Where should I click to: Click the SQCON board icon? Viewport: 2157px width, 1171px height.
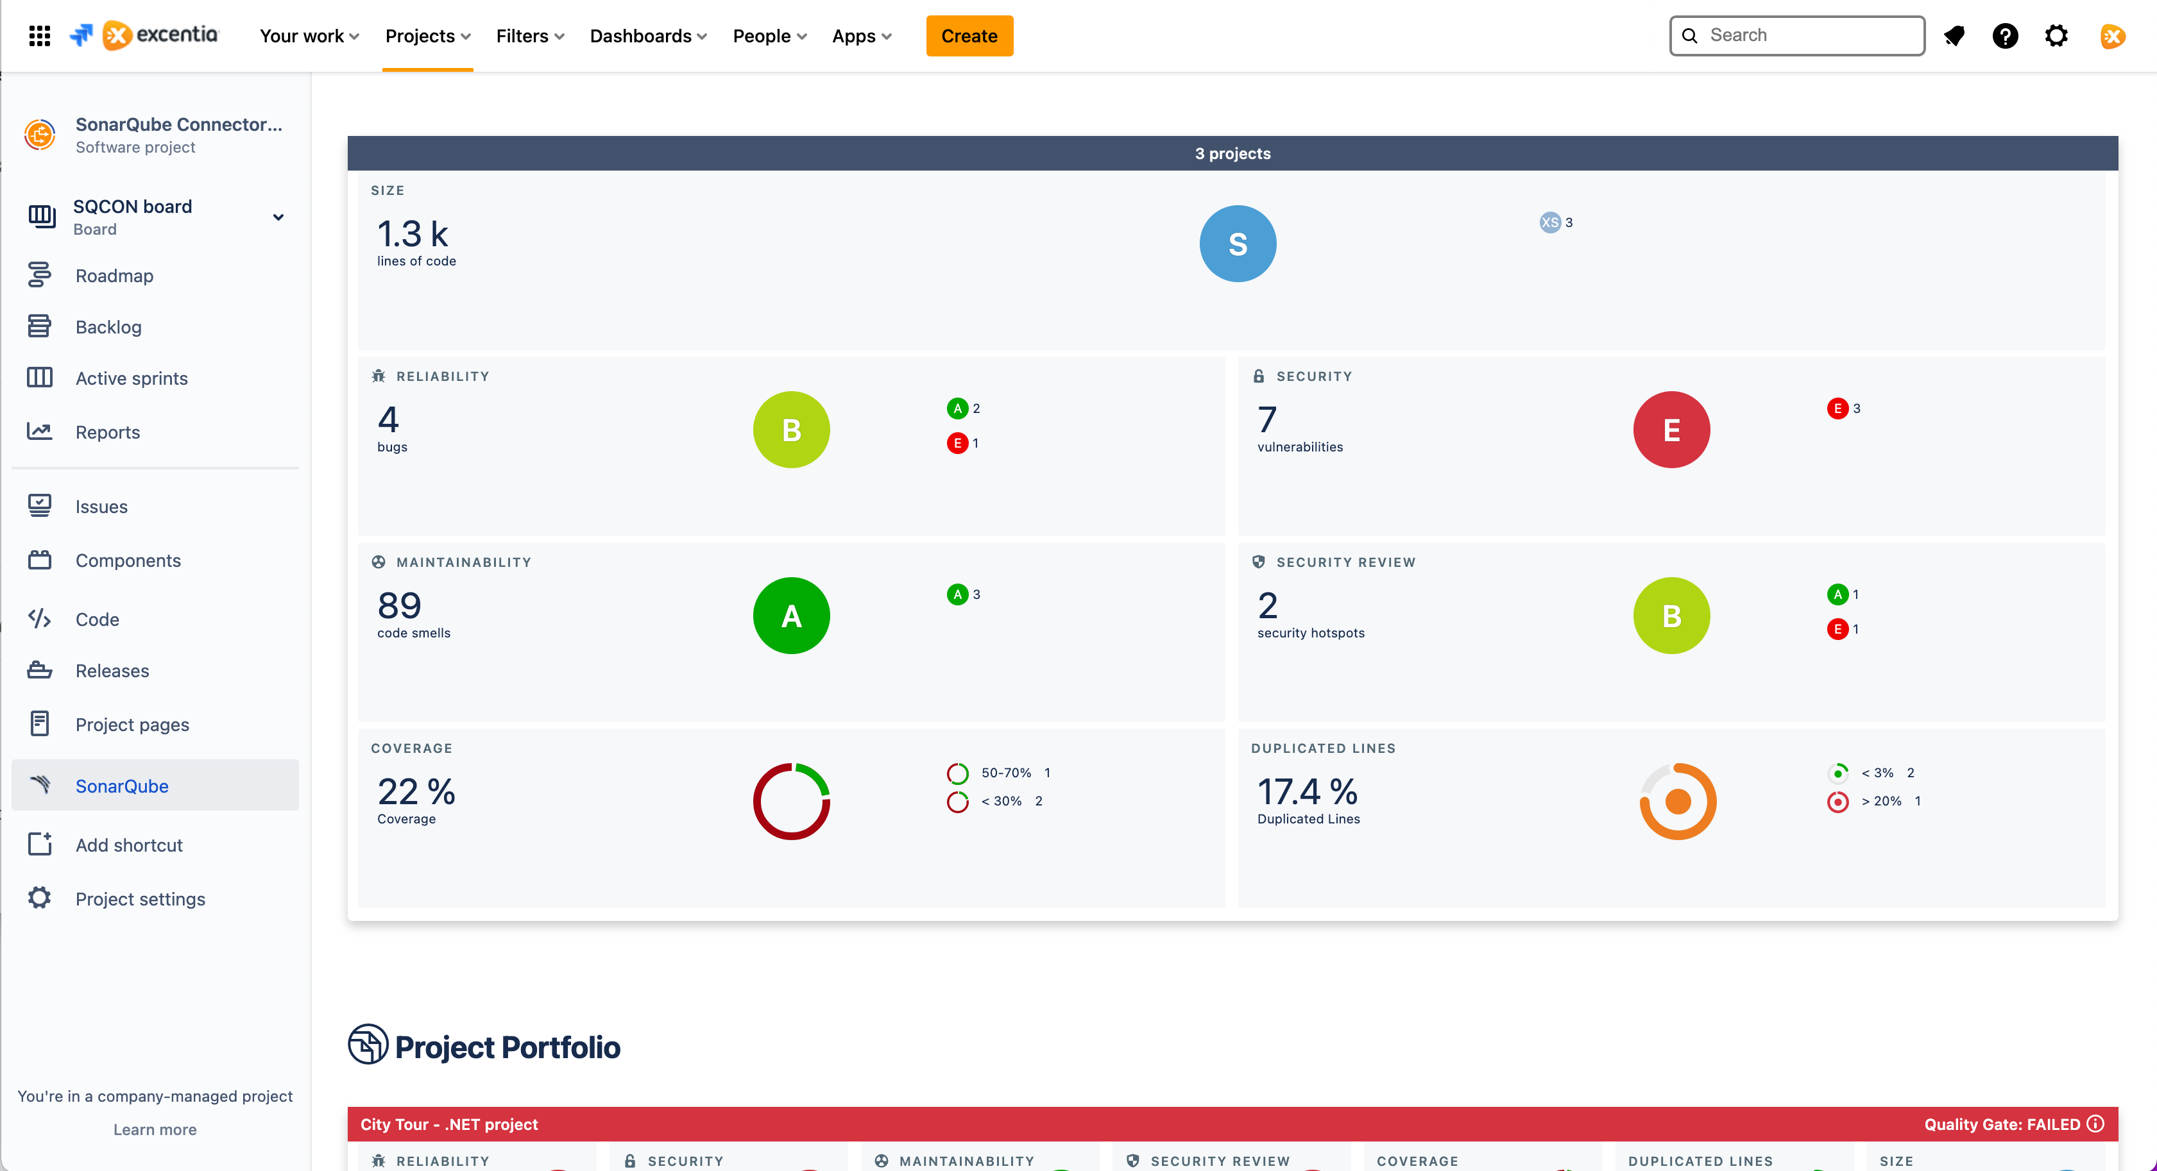42,216
